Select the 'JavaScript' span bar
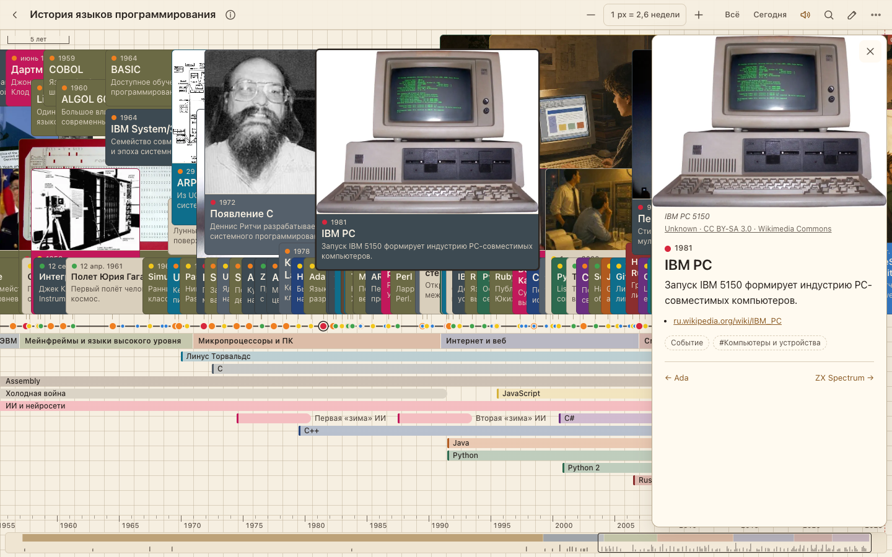The width and height of the screenshot is (892, 557). (574, 394)
